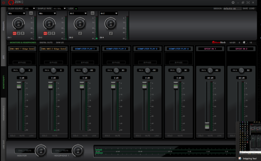Invert phase on CH 2 preamp
Image resolution: width=261 pixels, height=161 pixels.
[49, 33]
